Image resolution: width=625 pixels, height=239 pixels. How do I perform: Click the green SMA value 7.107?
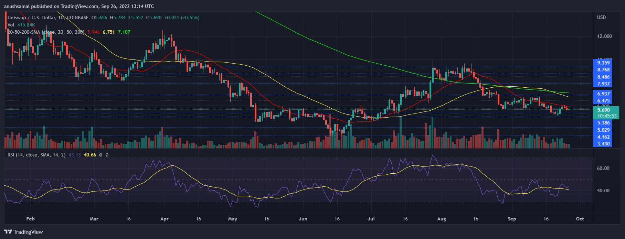click(124, 32)
